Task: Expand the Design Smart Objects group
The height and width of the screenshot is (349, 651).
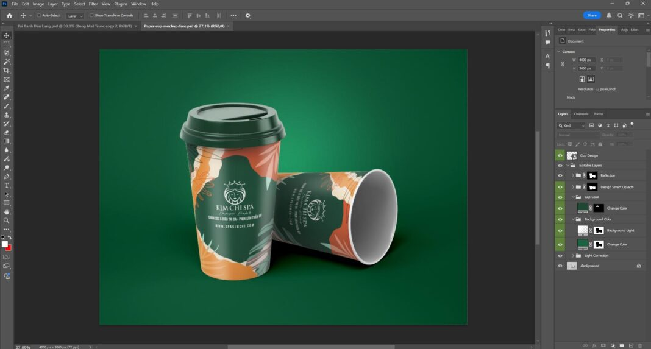Action: tap(573, 187)
